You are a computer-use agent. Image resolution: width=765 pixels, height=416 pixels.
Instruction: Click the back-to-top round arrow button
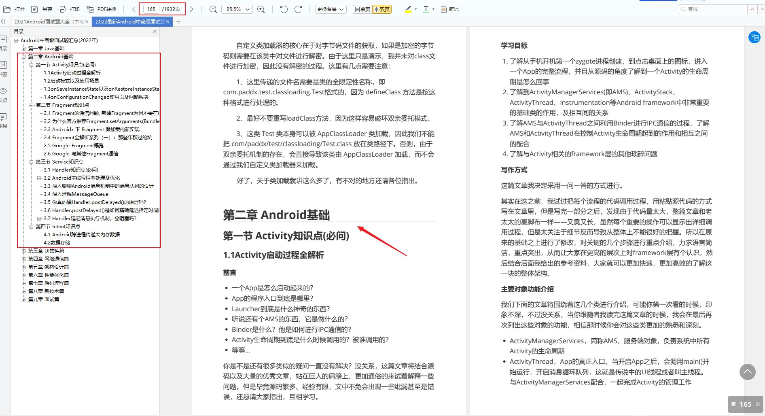pyautogui.click(x=748, y=371)
